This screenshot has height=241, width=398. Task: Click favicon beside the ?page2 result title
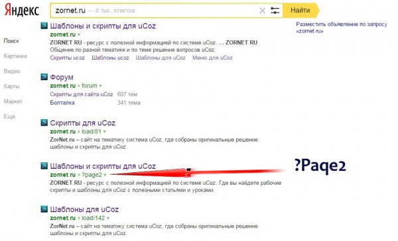pos(44,166)
